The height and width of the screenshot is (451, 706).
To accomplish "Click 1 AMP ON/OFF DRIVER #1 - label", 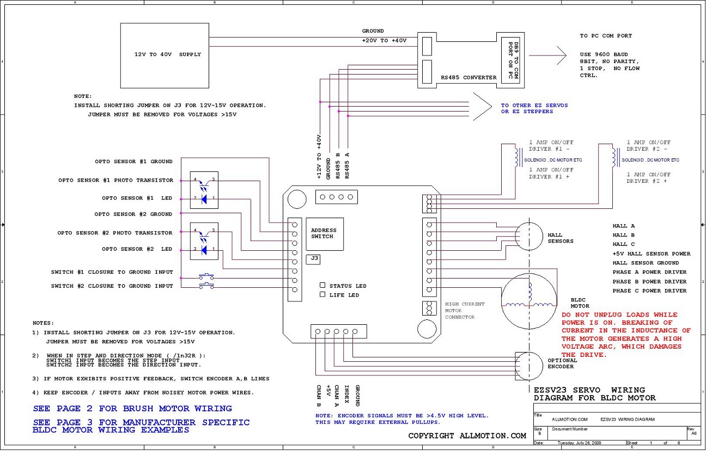I will pyautogui.click(x=551, y=145).
